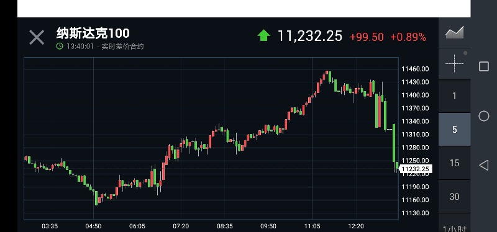The height and width of the screenshot is (232, 497).
Task: Switch to the 15 minute timeframe
Action: point(454,163)
